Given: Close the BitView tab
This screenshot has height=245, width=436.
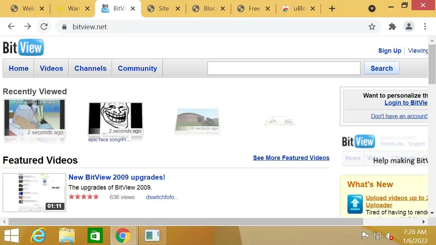Looking at the screenshot, I should coord(133,9).
